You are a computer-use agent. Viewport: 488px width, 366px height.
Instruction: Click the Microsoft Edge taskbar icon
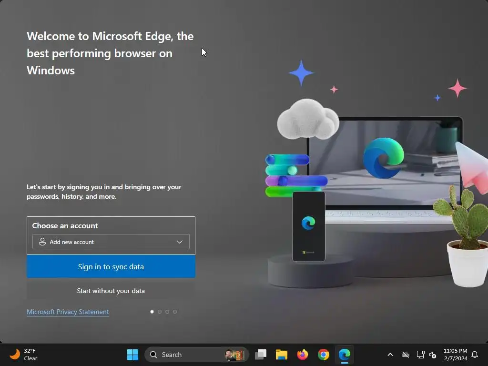[344, 355]
